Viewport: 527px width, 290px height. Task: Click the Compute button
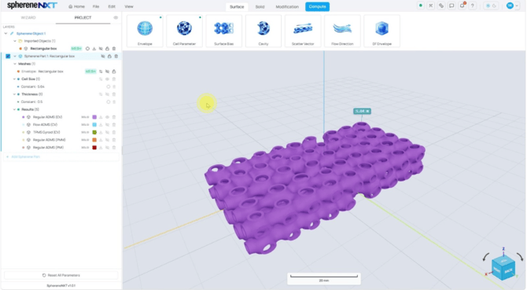pos(317,7)
